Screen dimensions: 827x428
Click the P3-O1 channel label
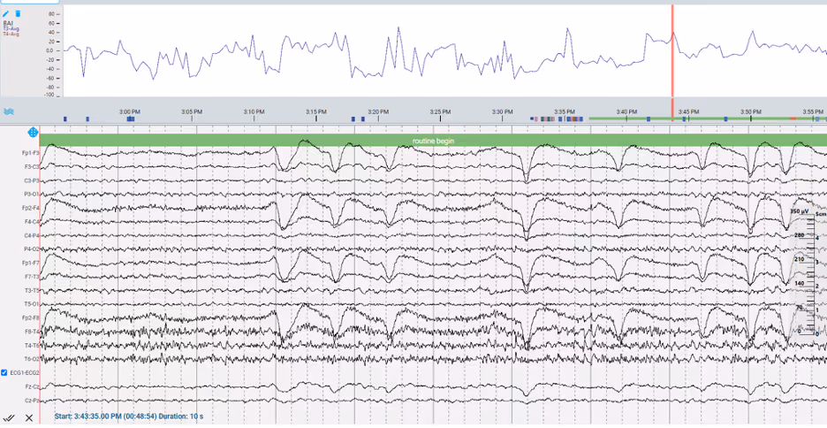(x=31, y=195)
